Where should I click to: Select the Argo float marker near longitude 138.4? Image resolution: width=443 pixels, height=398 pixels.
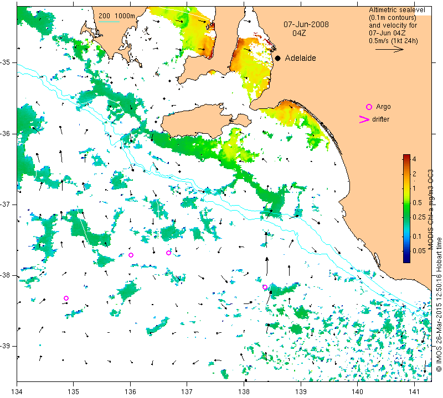point(265,287)
